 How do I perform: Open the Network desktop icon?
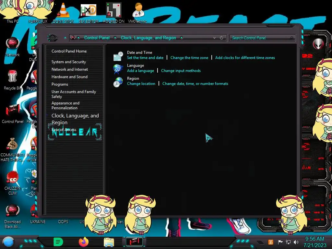(x=13, y=43)
